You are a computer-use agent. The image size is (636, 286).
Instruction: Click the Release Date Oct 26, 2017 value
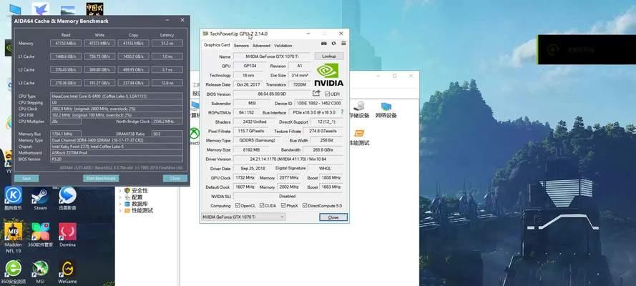click(x=248, y=84)
